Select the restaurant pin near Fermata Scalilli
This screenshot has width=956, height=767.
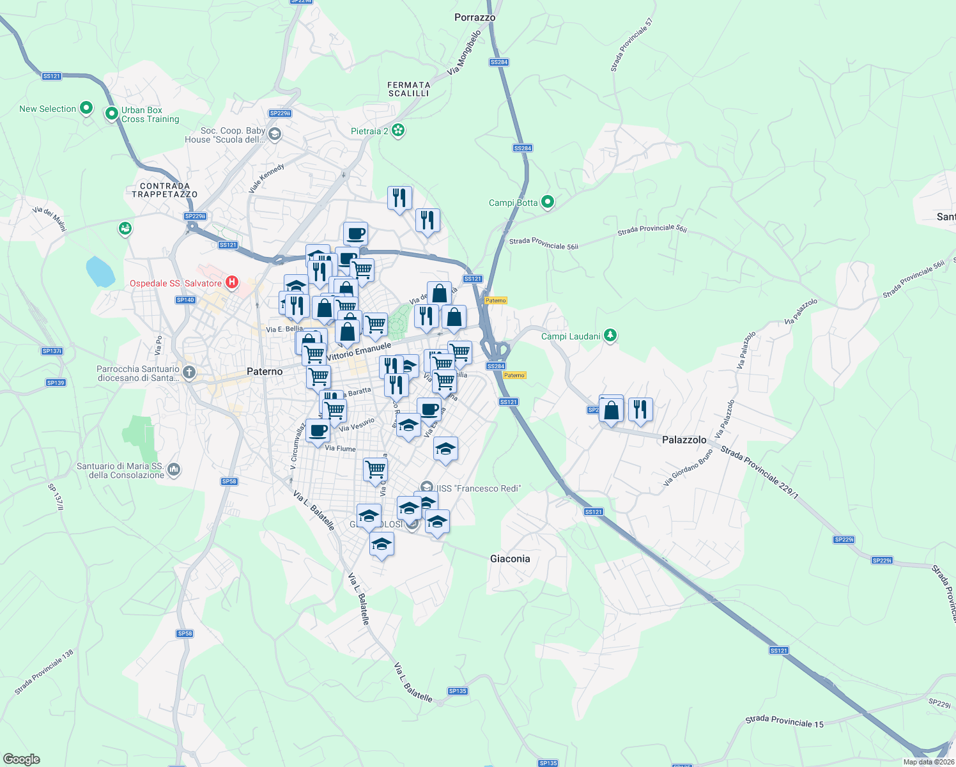tap(399, 198)
